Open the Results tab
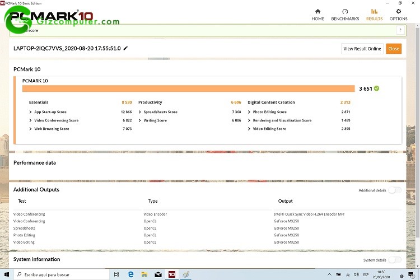 [374, 15]
